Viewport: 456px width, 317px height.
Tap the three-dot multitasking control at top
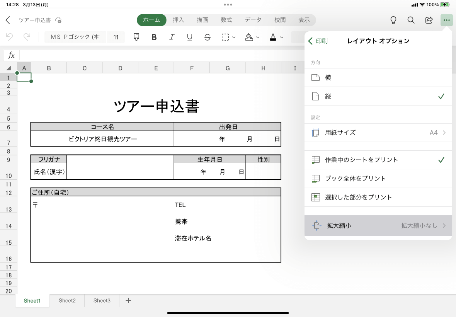(x=228, y=5)
